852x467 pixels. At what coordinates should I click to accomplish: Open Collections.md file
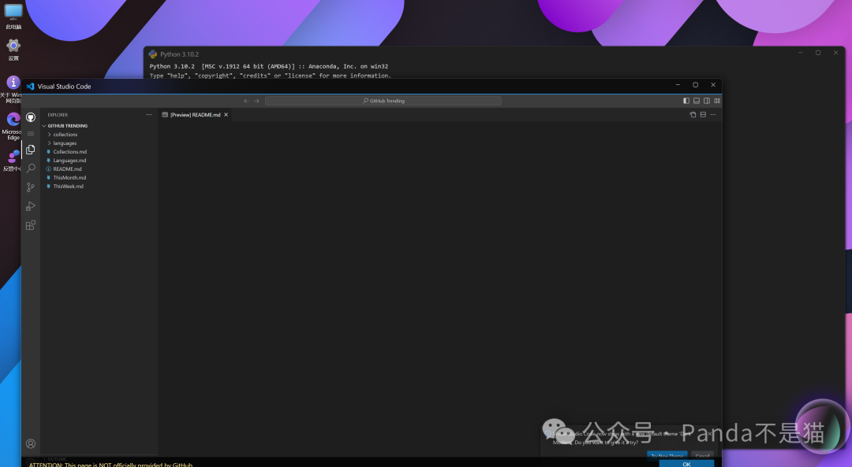(x=69, y=152)
